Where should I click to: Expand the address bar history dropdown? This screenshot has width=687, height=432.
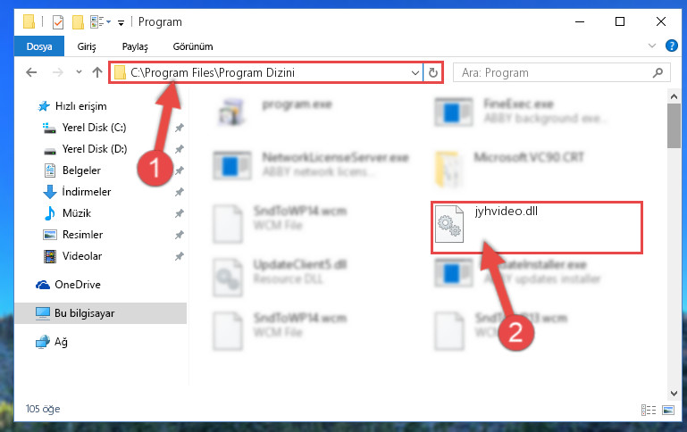point(415,73)
